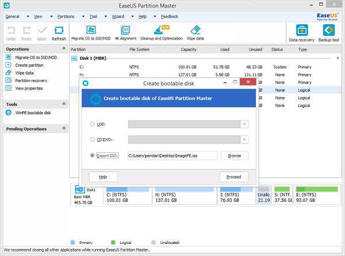Image resolution: width=345 pixels, height=256 pixels.
Task: Collapse the Pending Operations panel
Action: point(64,128)
